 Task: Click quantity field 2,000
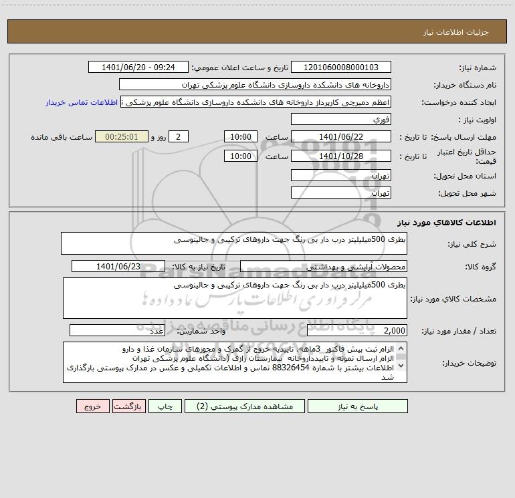pyautogui.click(x=357, y=330)
